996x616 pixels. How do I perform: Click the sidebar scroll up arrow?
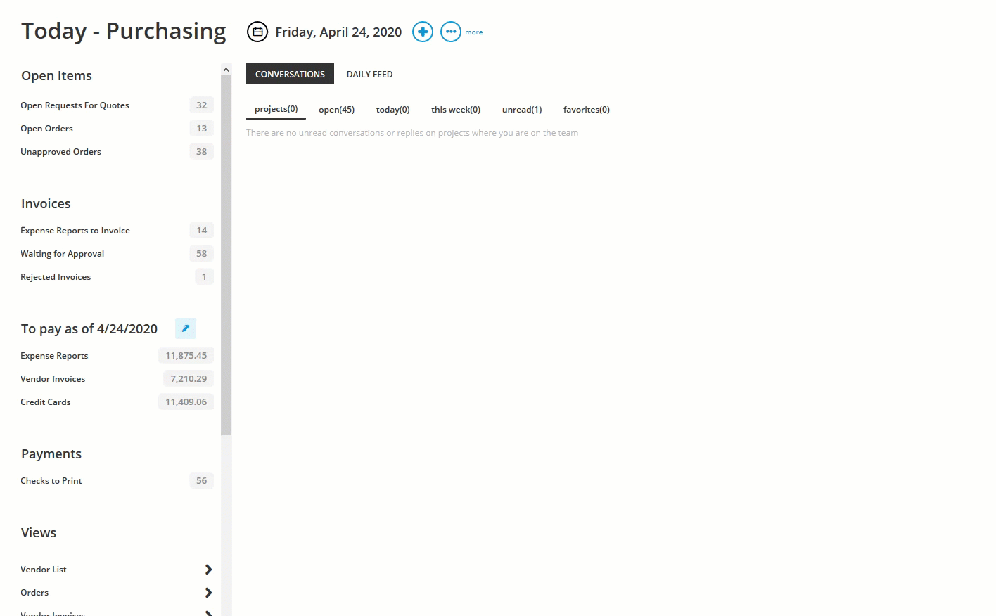pyautogui.click(x=226, y=69)
